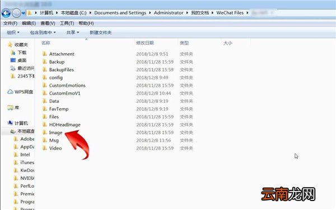The height and width of the screenshot is (210, 336).
Task: Open the 工具(T) menu
Action: [67, 23]
